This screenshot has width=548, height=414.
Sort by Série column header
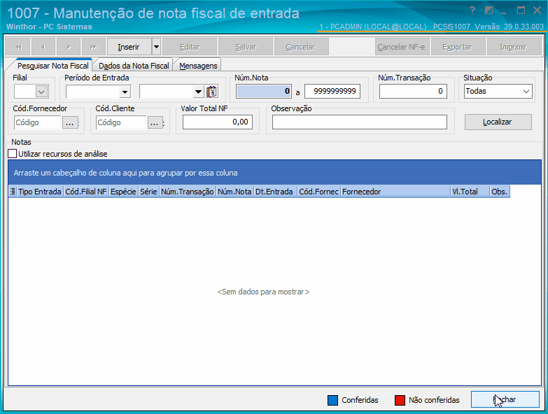coord(148,192)
